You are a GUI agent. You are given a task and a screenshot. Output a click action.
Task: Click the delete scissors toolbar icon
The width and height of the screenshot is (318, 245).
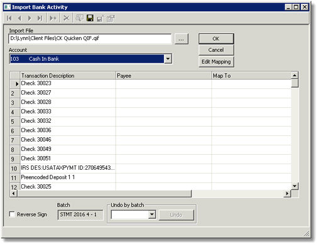tap(66, 18)
